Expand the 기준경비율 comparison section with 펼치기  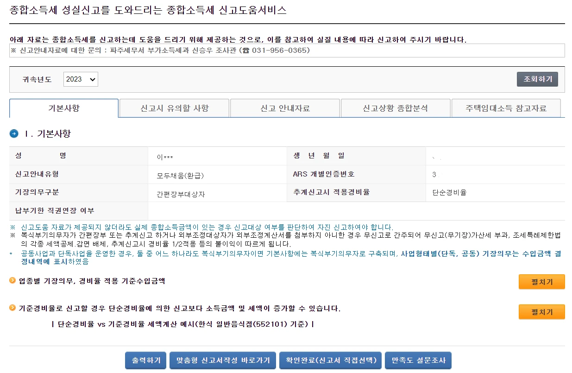[x=541, y=312]
